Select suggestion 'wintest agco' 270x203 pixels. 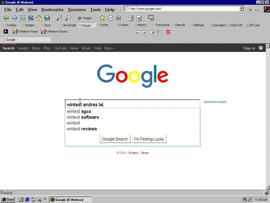(133, 112)
